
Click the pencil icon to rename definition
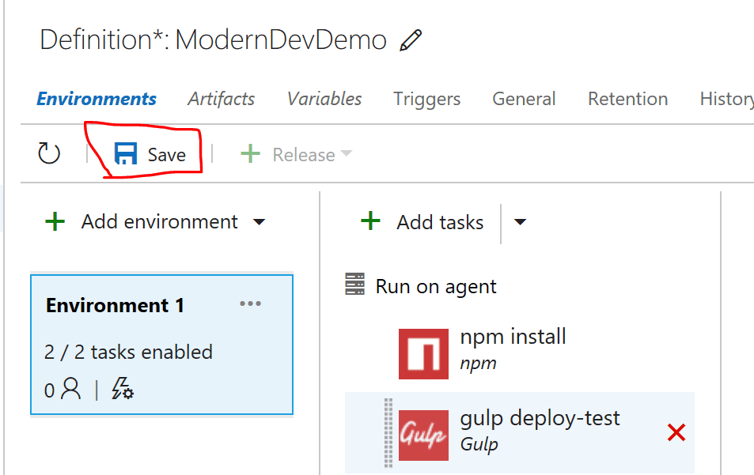tap(411, 40)
